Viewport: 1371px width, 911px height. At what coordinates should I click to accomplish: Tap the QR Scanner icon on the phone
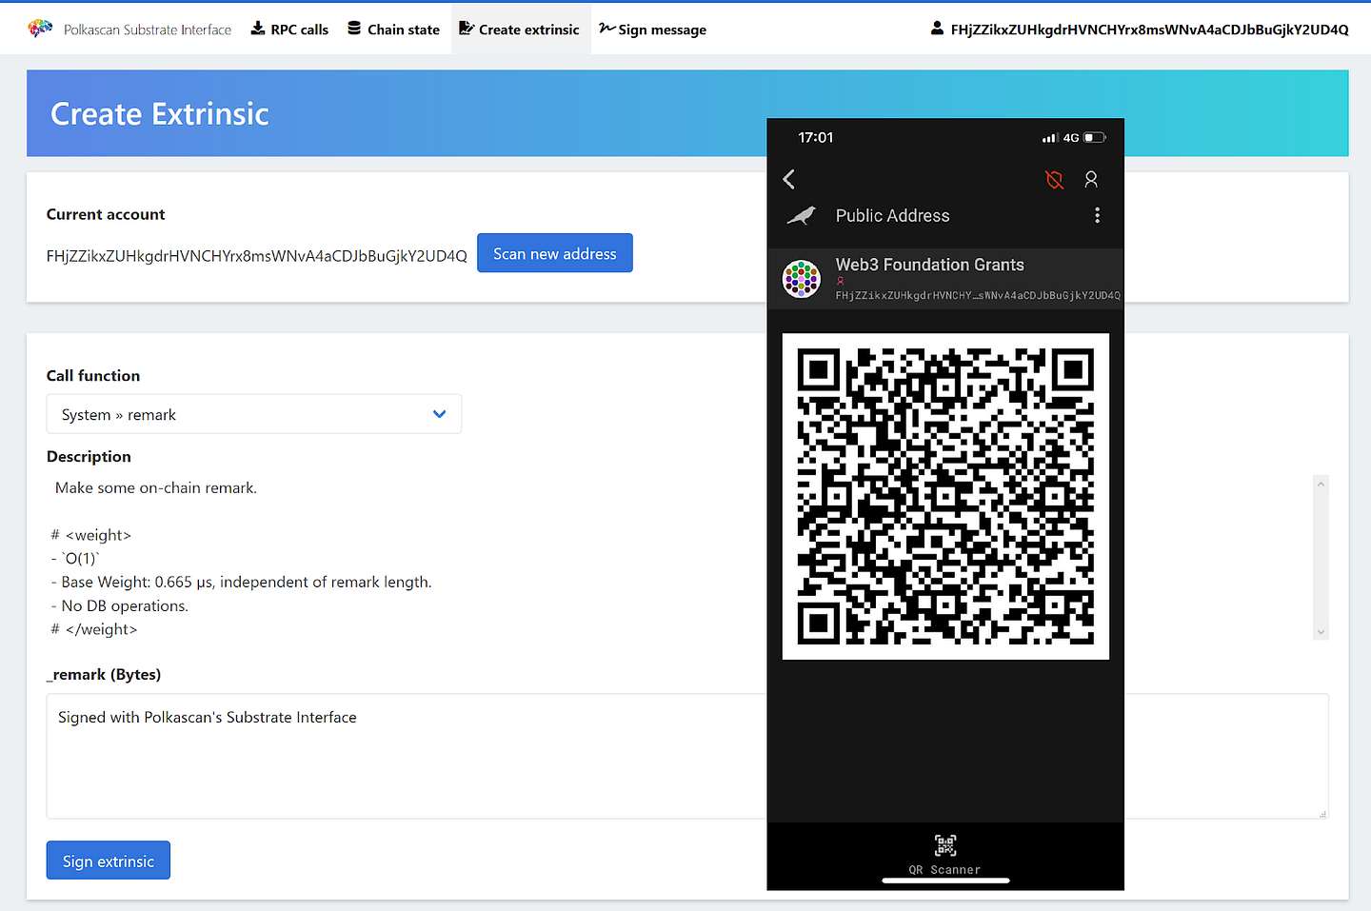pos(944,845)
